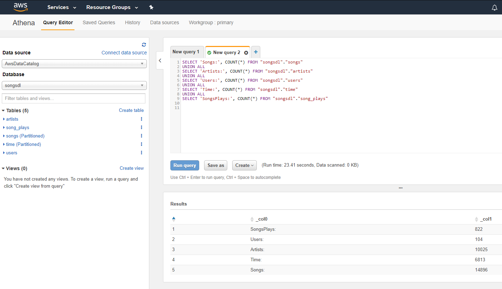The width and height of the screenshot is (502, 289).
Task: Open the options menu for songs table
Action: pos(142,136)
